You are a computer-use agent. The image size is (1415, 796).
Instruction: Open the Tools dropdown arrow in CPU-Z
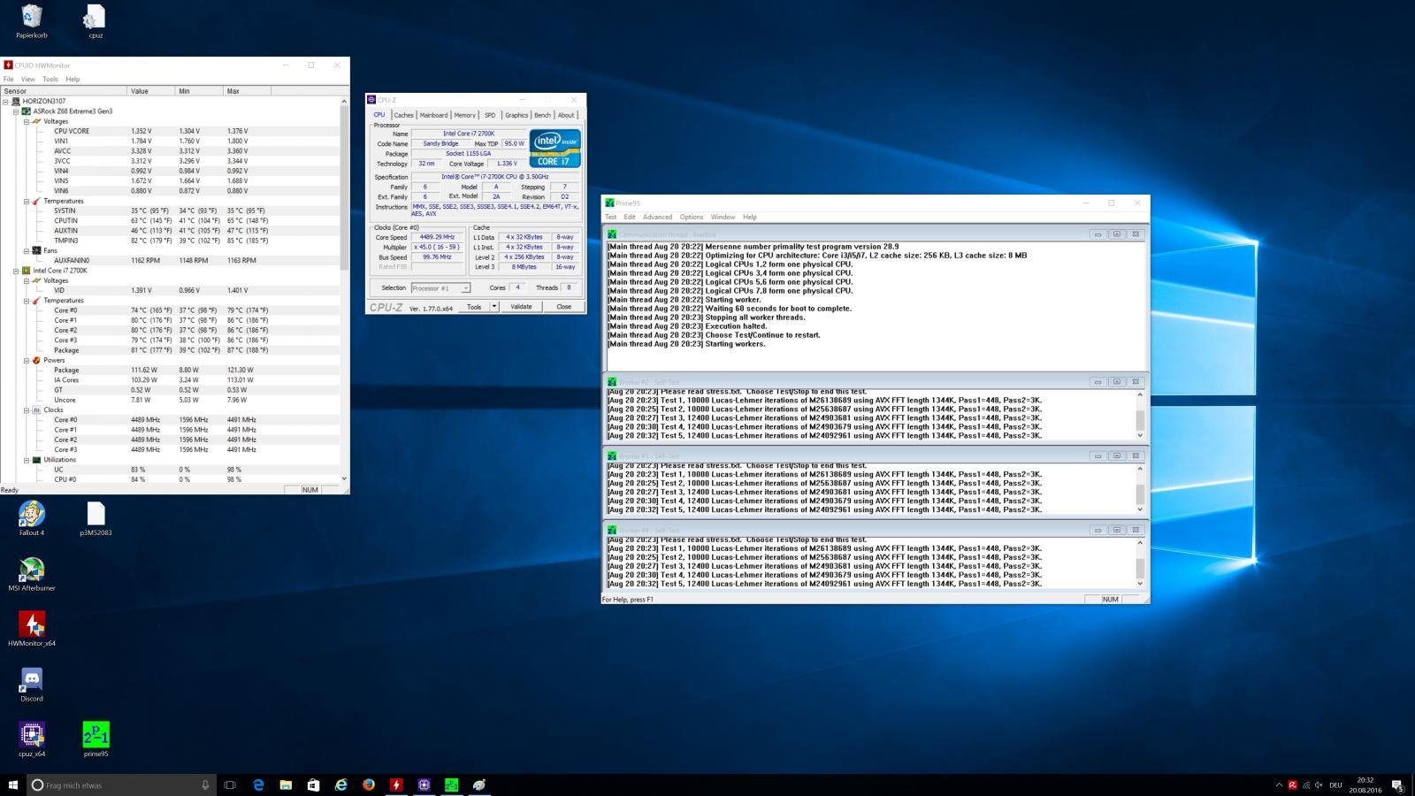[x=494, y=307]
